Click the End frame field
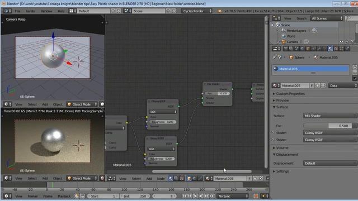Viewport: 358px width, 201px height. click(x=135, y=196)
